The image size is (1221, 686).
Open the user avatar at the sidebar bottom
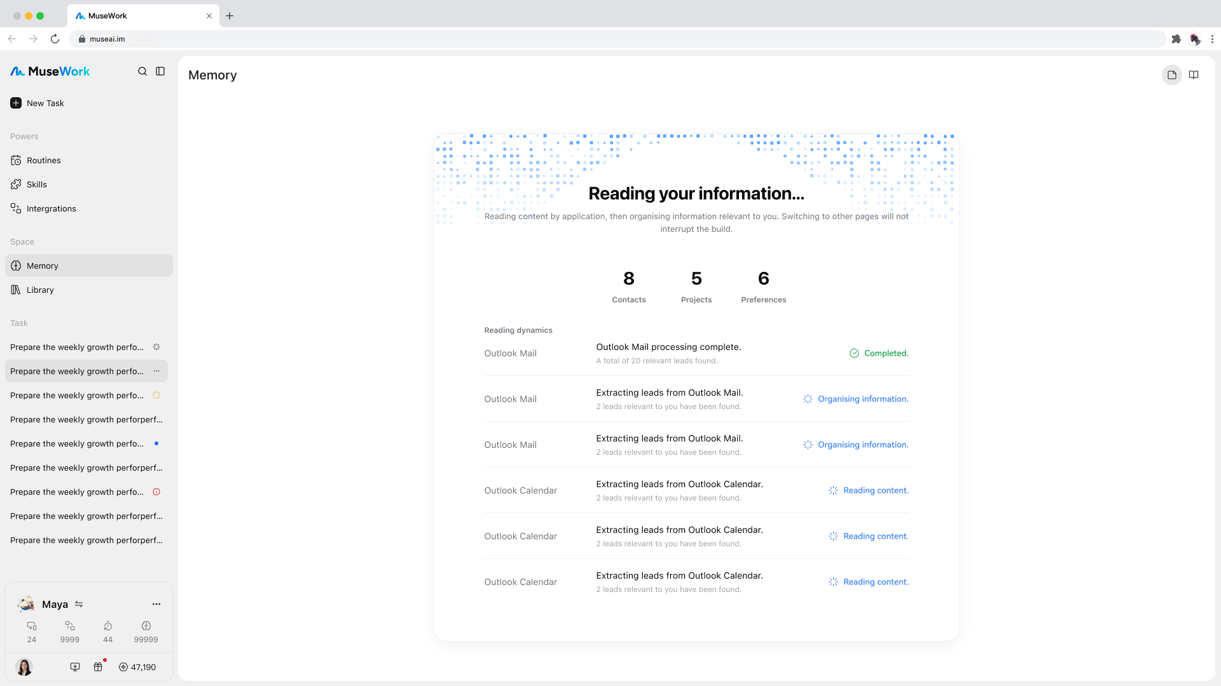click(x=24, y=667)
